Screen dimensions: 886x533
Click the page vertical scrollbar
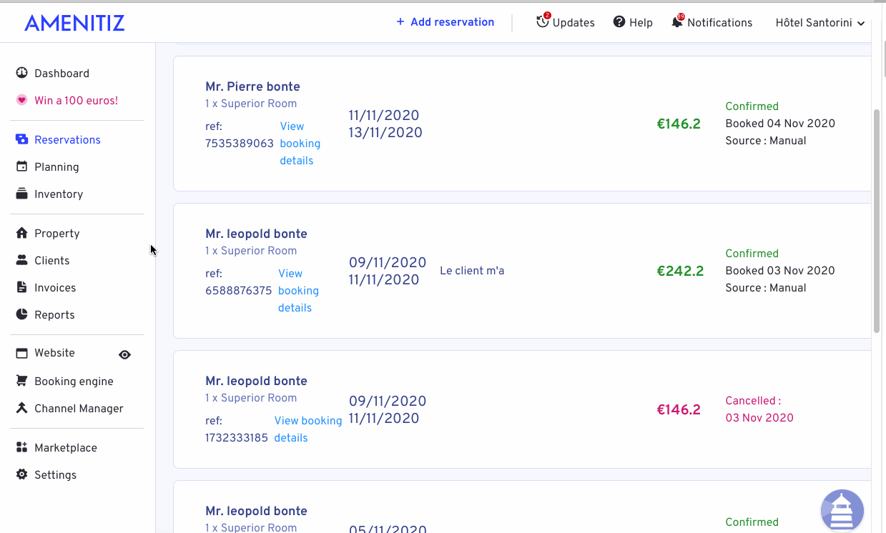click(x=877, y=221)
